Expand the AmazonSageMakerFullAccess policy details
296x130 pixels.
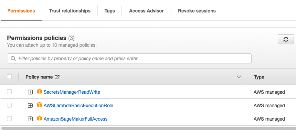[30, 119]
